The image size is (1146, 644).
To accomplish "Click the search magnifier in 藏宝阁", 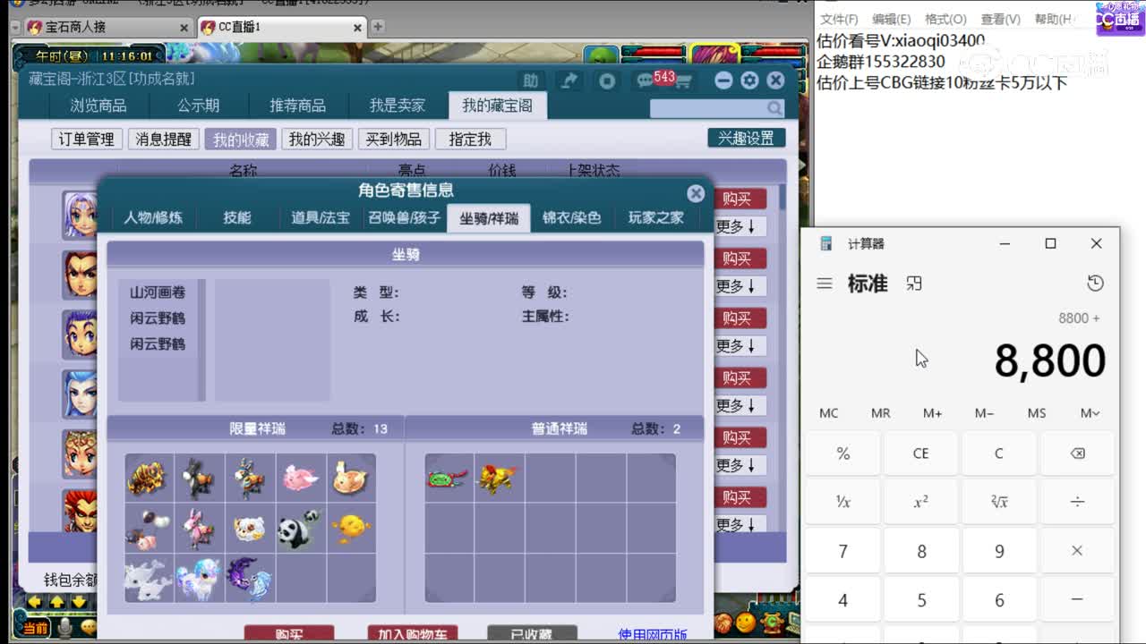I will [x=772, y=107].
